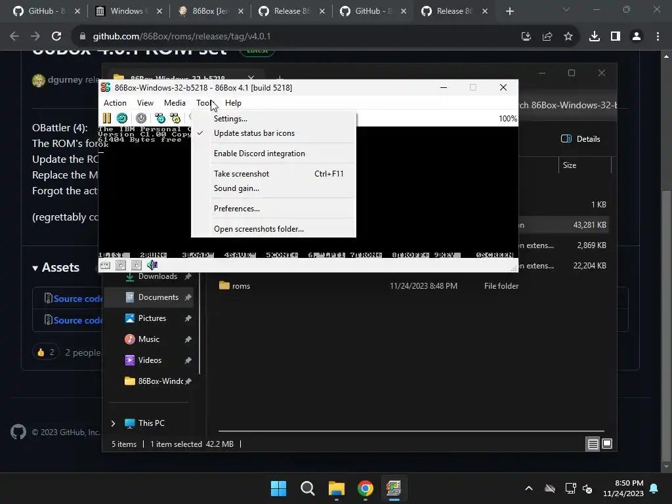This screenshot has width=672, height=504.
Task: Open File Explorer from taskbar
Action: 337,488
